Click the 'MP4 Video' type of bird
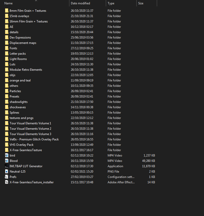 click(x=115, y=155)
